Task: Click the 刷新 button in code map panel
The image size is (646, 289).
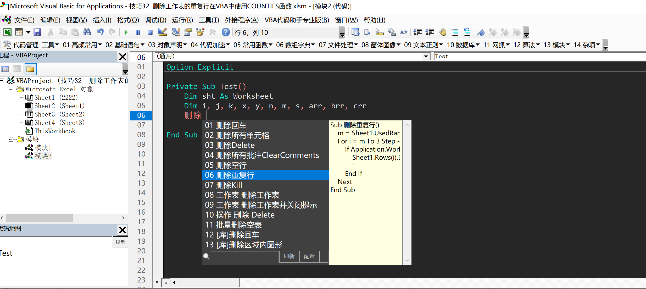Action: click(120, 242)
